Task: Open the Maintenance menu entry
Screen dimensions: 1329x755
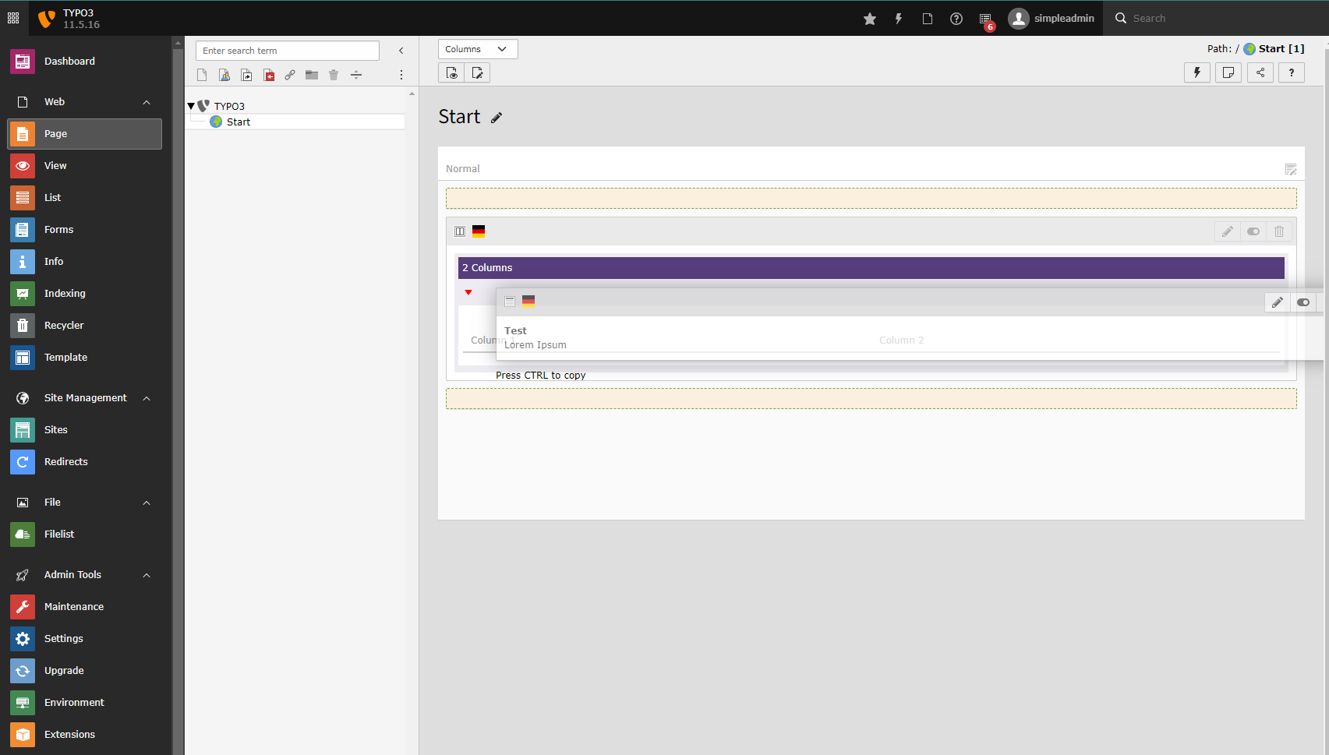Action: (x=74, y=606)
